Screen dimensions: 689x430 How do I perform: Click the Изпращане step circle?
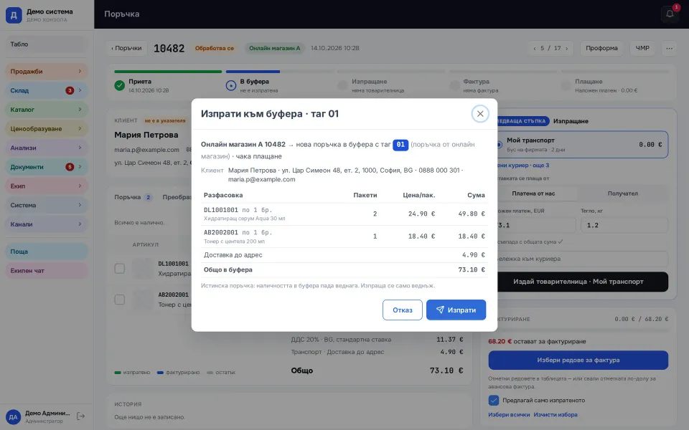(342, 85)
